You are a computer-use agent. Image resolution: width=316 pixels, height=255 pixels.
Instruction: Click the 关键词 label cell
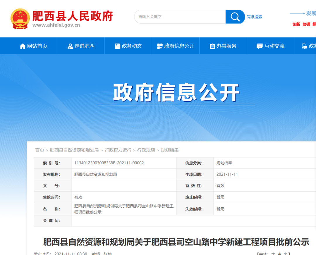click(x=53, y=221)
